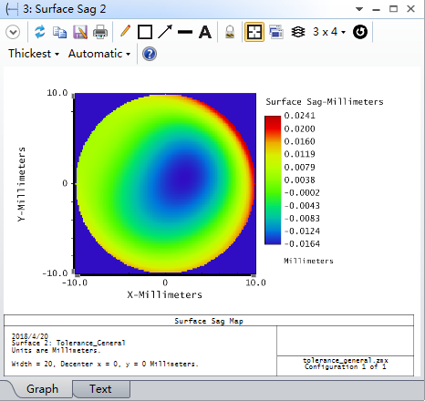
Task: Open the 3 x 4 layout dropdown
Action: click(329, 32)
